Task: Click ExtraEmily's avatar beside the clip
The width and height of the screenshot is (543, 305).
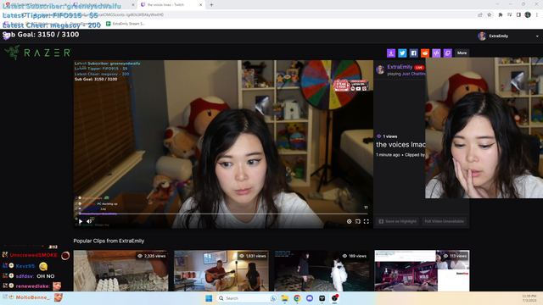Action: tap(380, 69)
